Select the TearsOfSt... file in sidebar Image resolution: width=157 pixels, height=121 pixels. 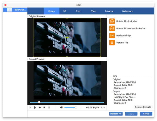[x=15, y=10]
